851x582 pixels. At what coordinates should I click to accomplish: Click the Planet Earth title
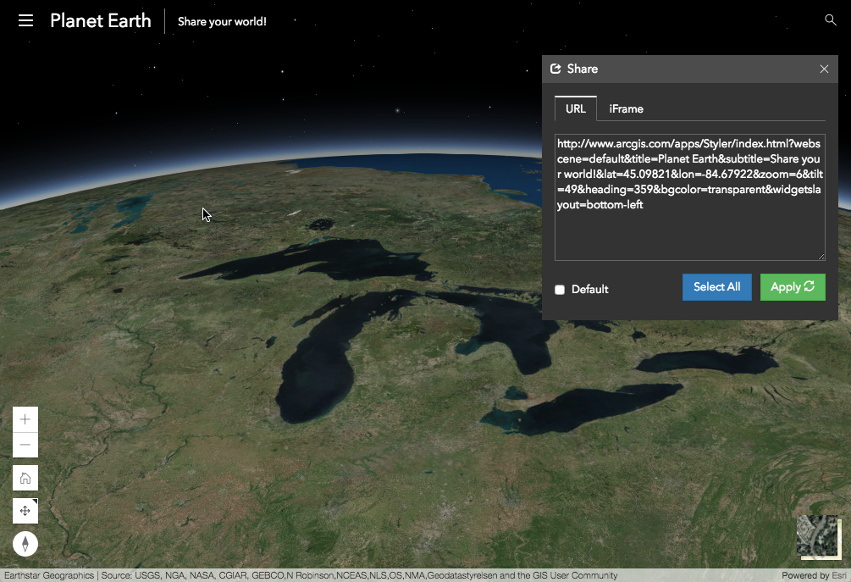(101, 20)
